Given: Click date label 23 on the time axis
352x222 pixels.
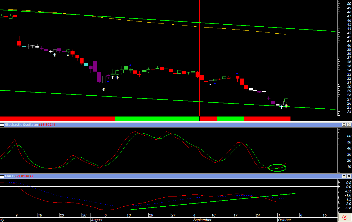Looking at the screenshot, I should coord(62,215).
